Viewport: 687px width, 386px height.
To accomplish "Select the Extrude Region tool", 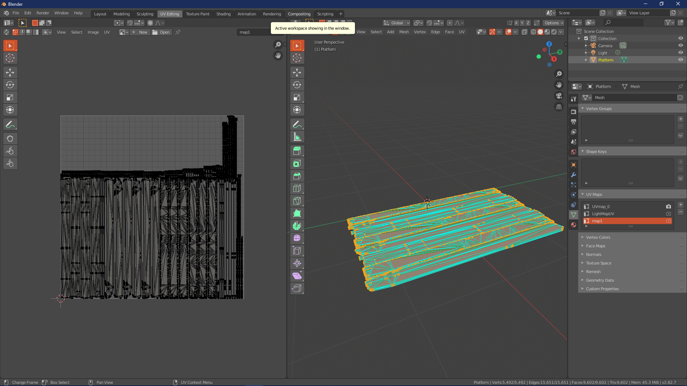I will pyautogui.click(x=297, y=151).
